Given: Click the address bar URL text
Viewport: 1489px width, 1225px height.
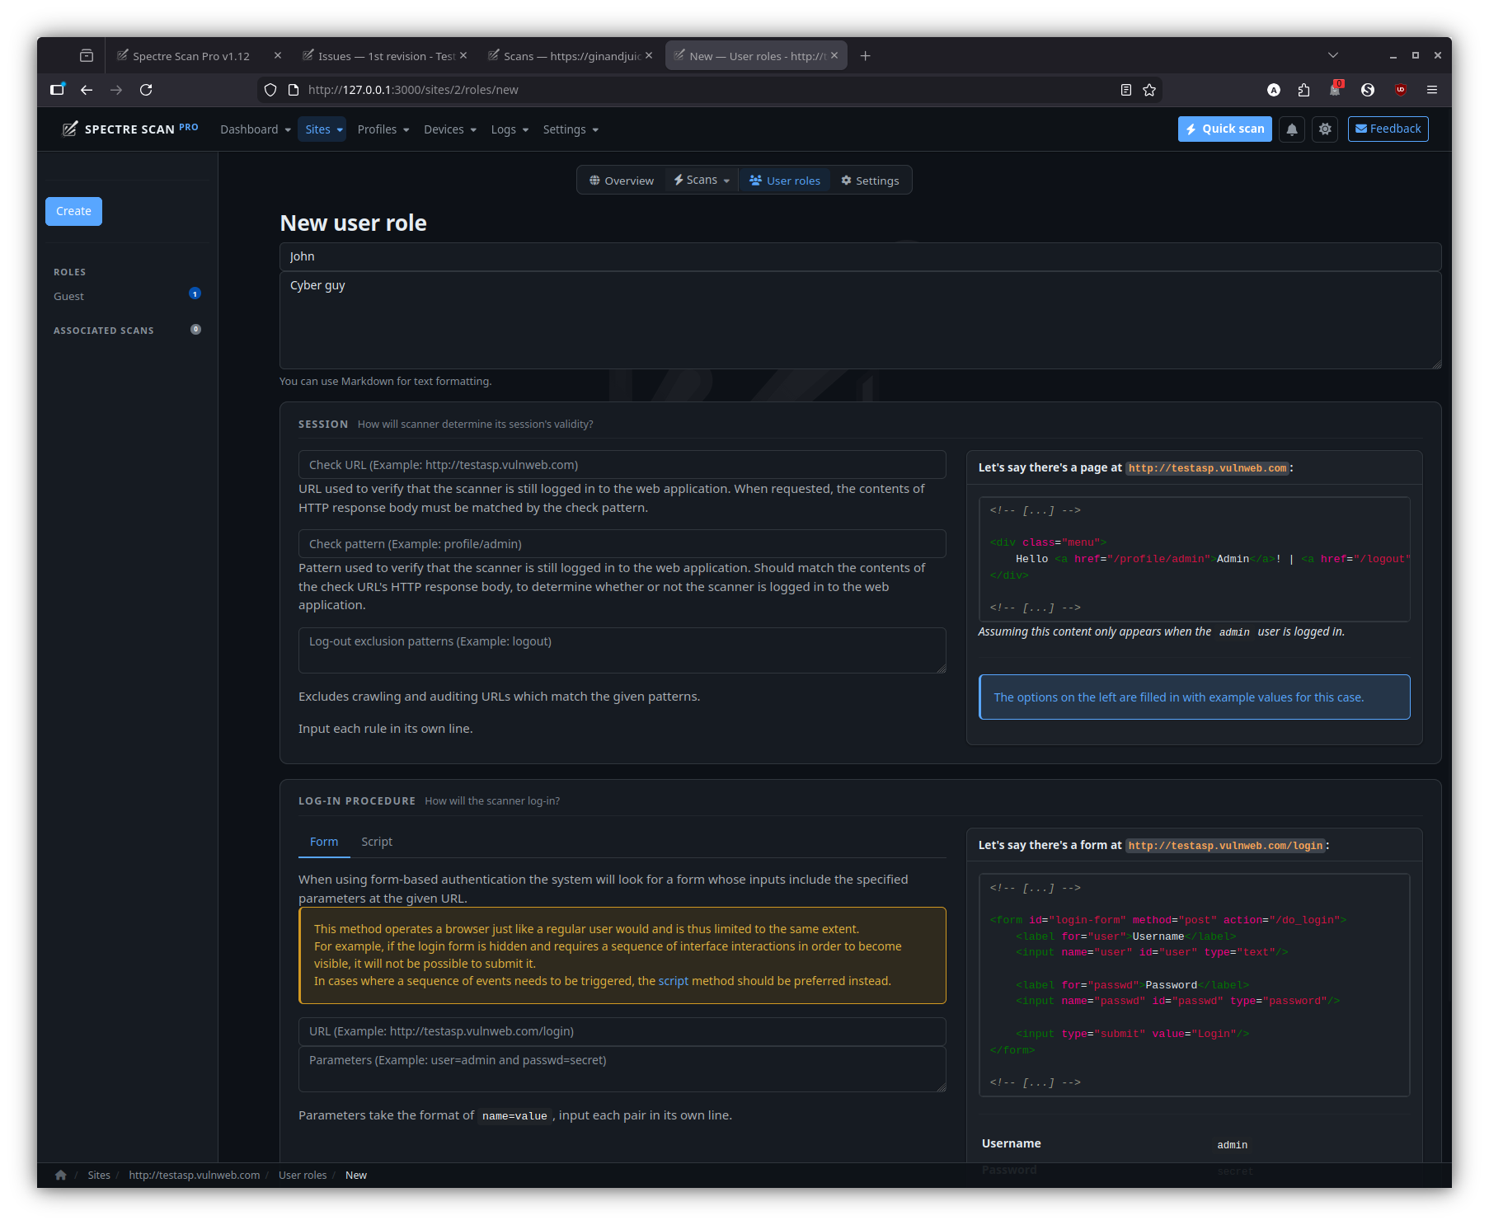Looking at the screenshot, I should click(x=413, y=90).
